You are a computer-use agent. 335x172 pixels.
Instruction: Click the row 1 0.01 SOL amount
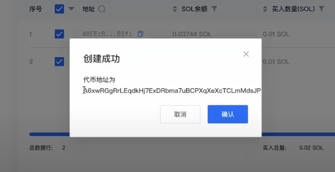[276, 34]
